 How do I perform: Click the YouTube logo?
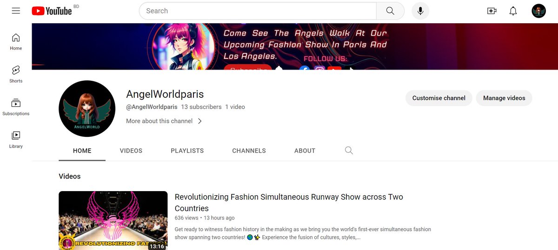(52, 11)
